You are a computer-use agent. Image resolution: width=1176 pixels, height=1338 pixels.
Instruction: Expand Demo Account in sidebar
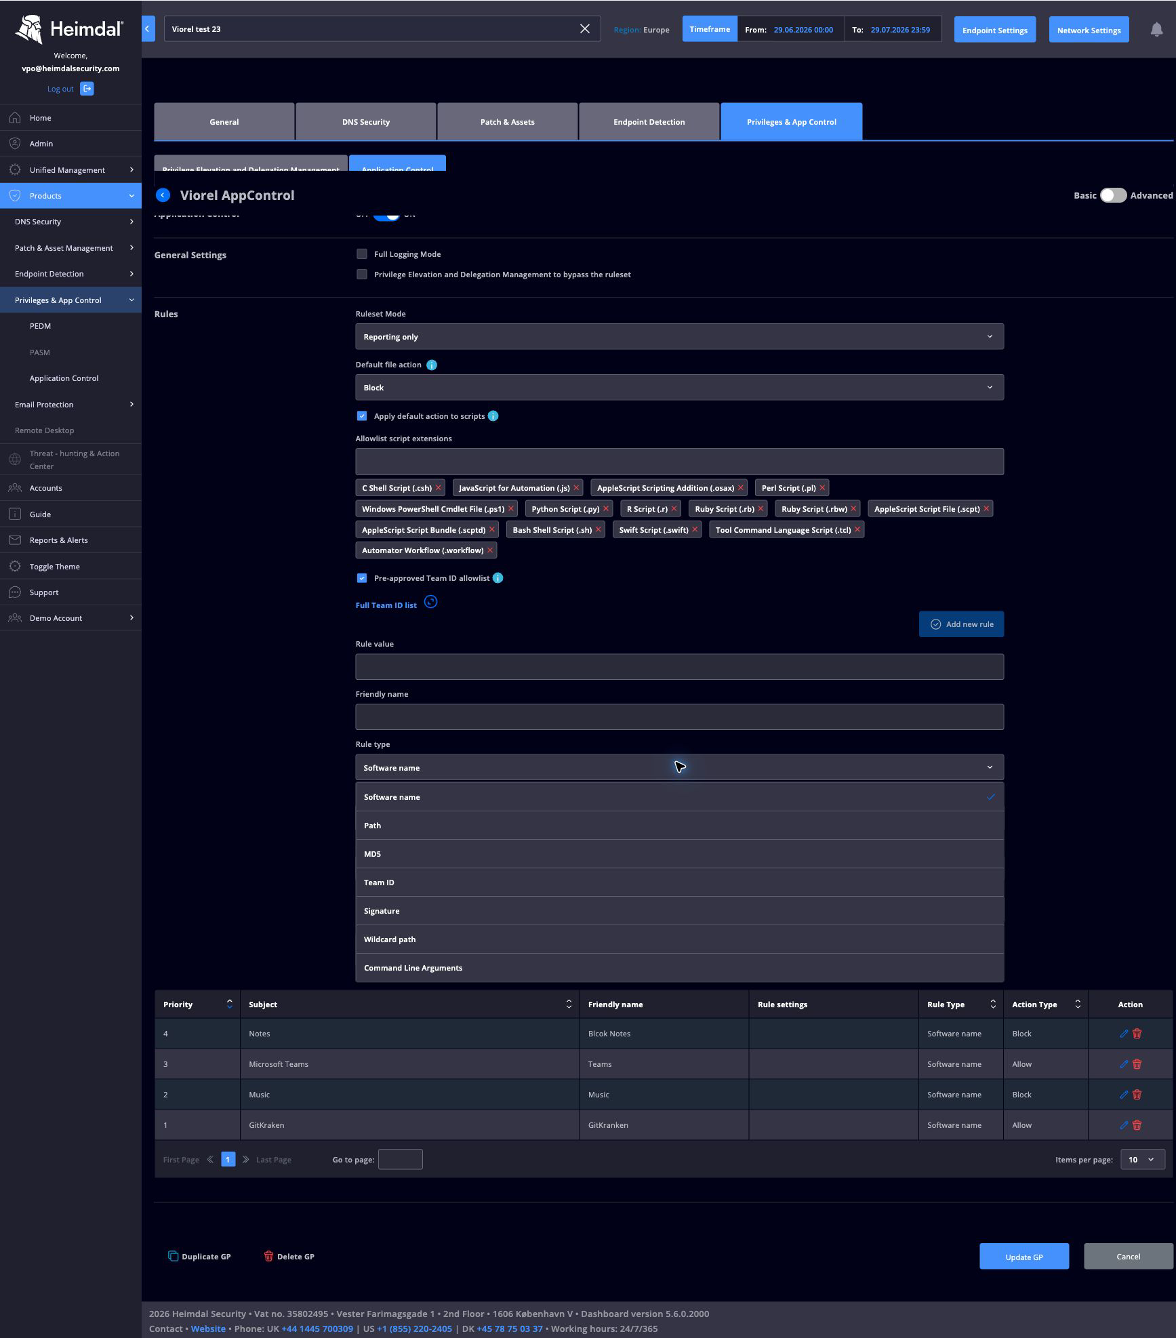click(70, 618)
